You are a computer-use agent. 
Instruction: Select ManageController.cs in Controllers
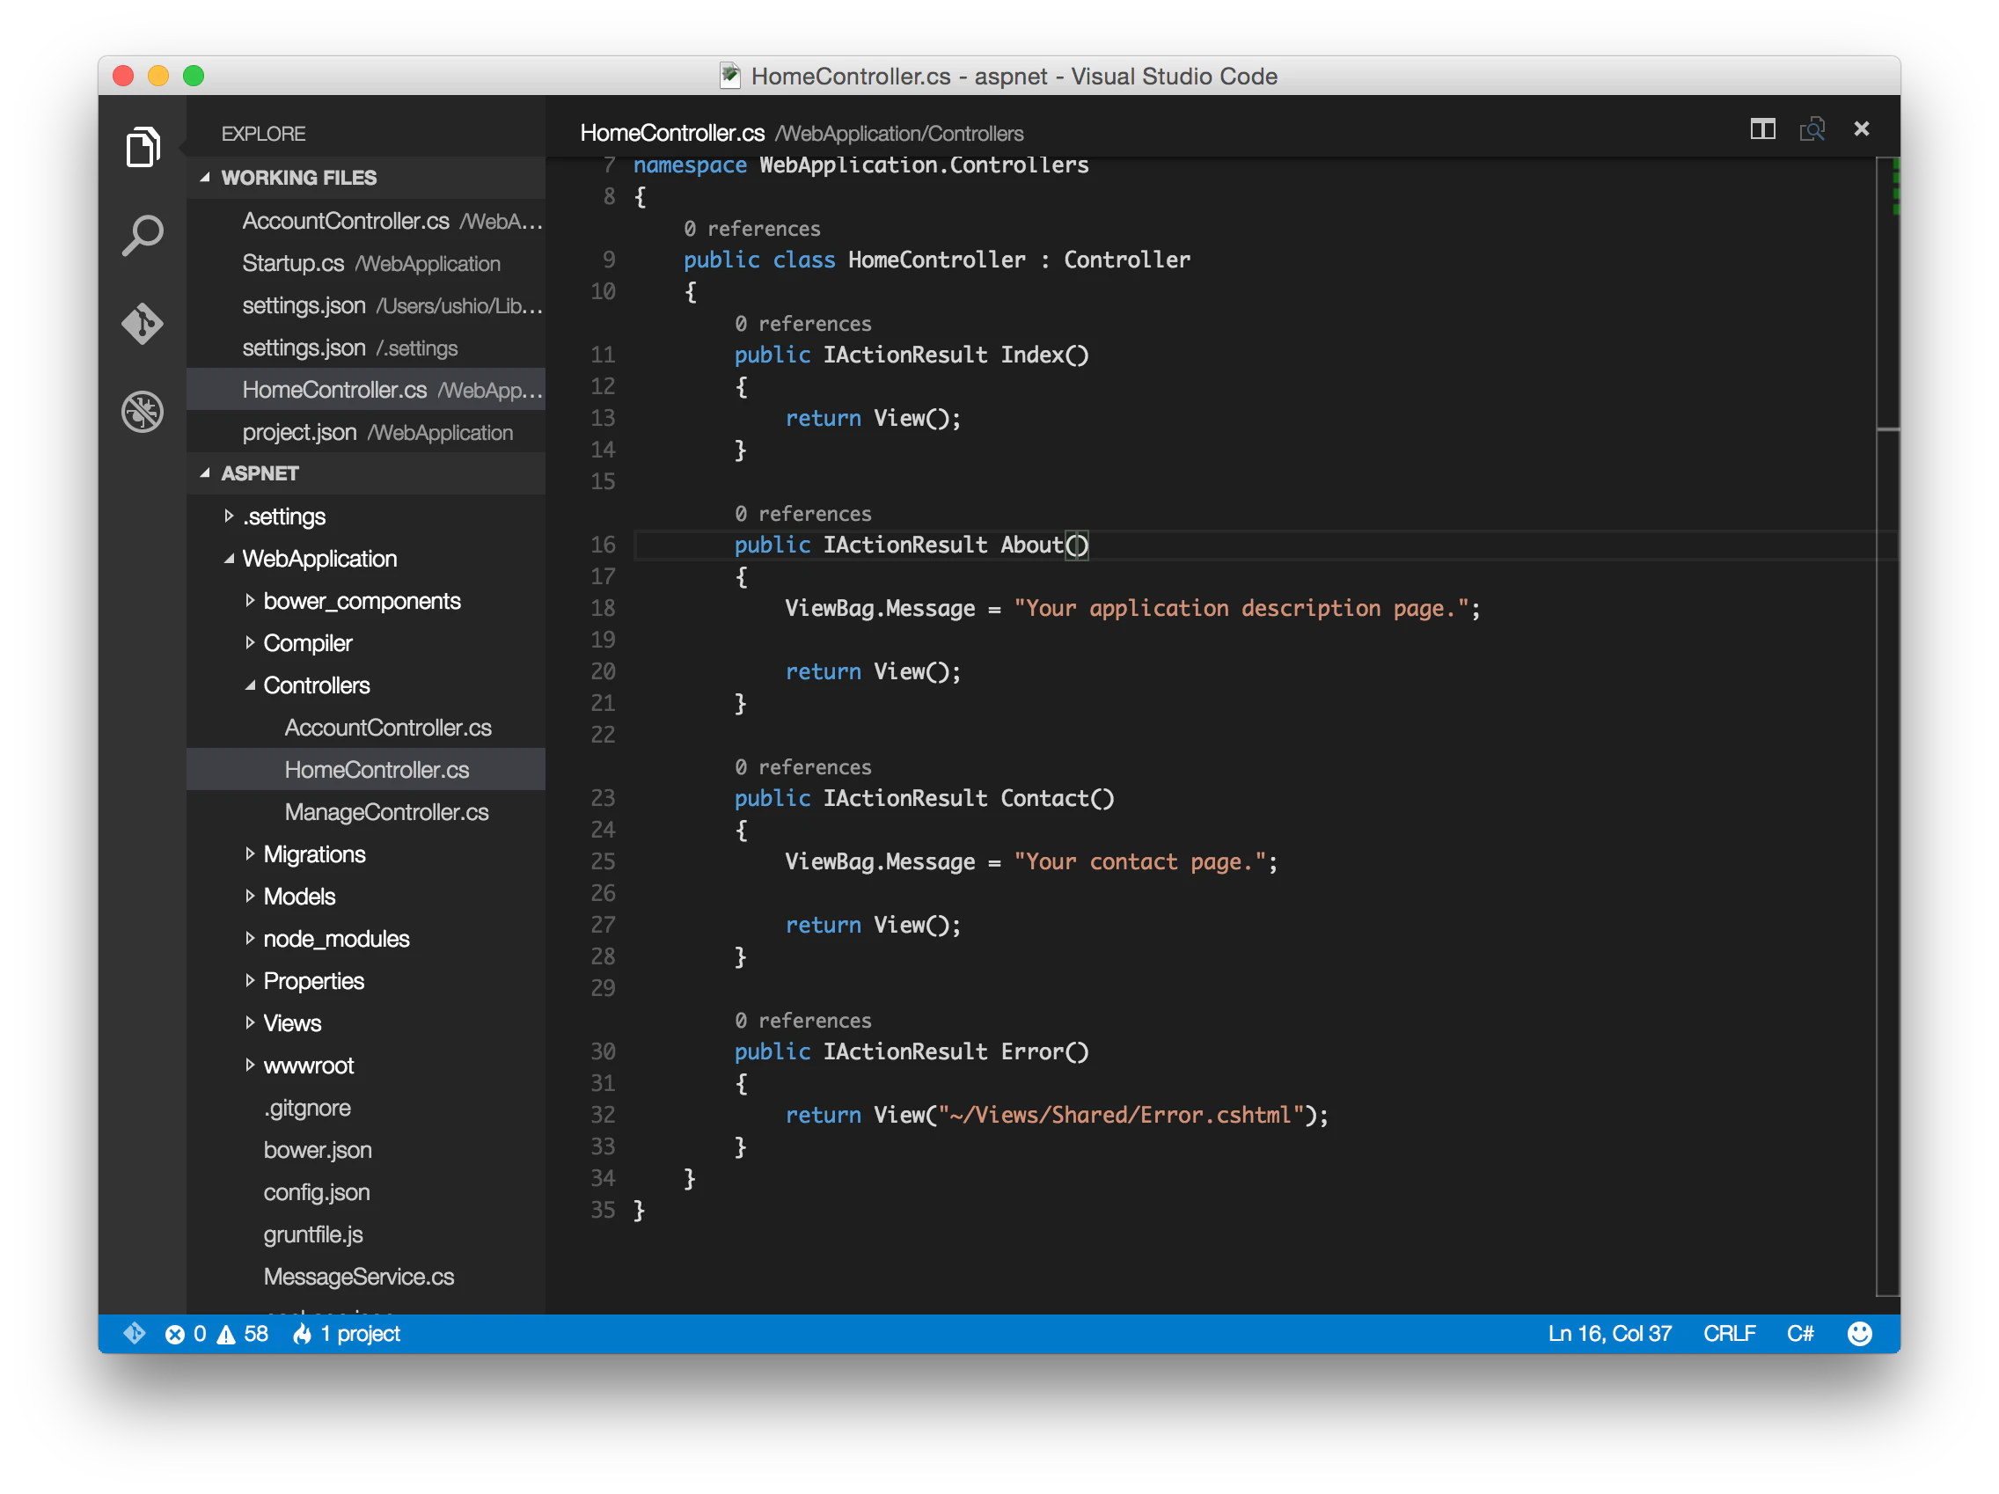(366, 811)
